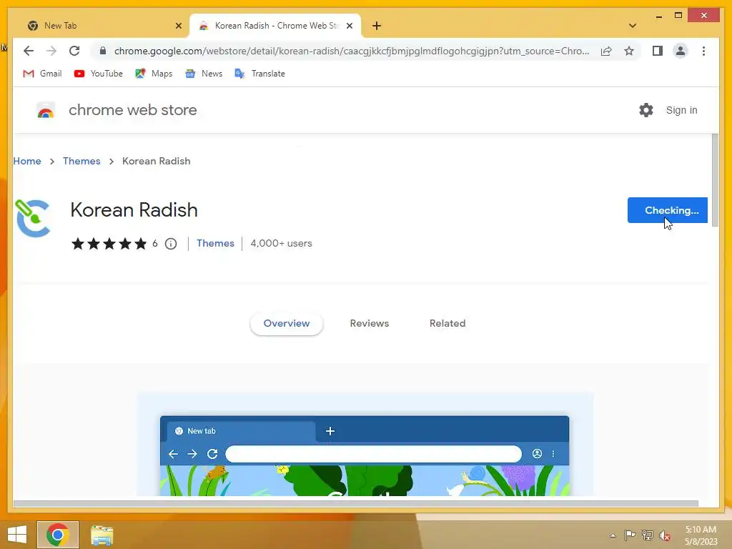Open the Translate bookmark
The width and height of the screenshot is (732, 549).
coord(259,74)
